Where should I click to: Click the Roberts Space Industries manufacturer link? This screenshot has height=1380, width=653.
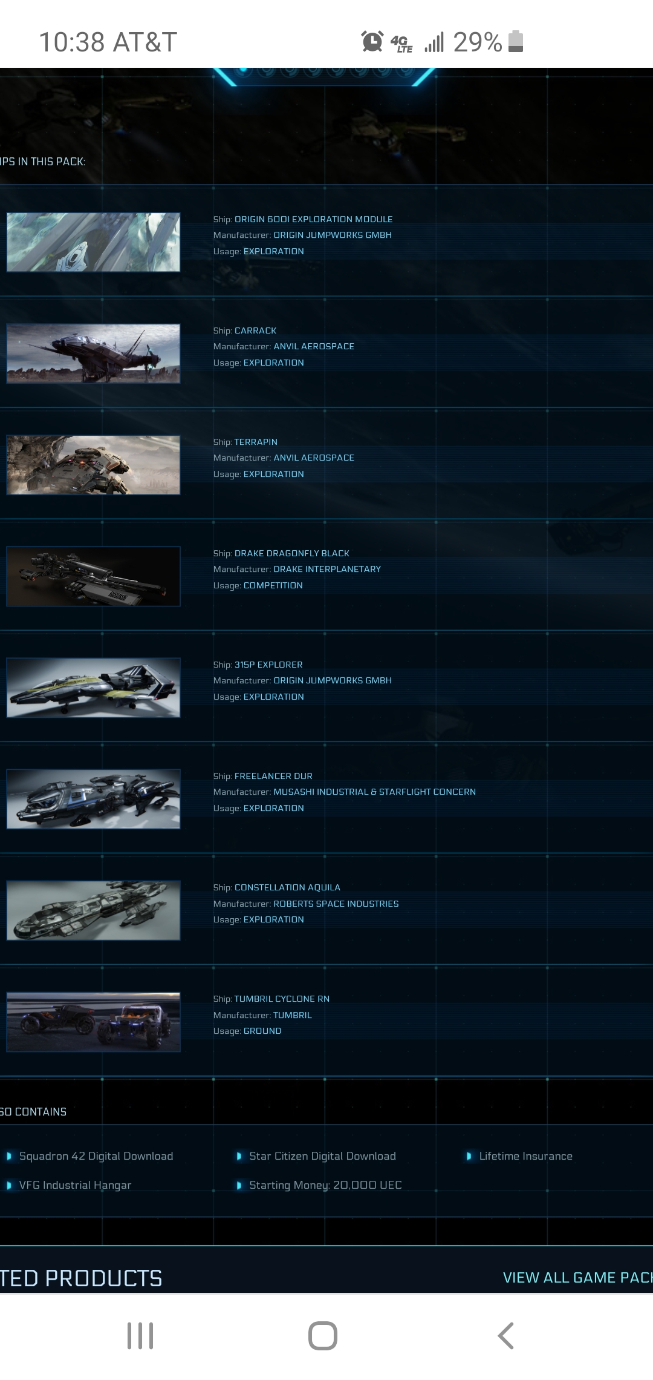tap(336, 904)
